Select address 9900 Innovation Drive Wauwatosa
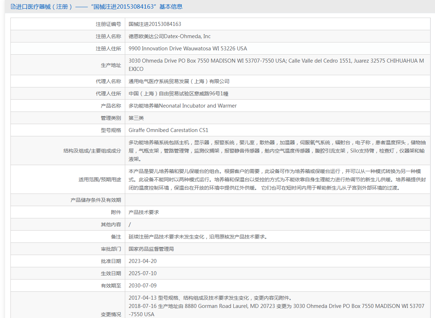Image resolution: width=435 pixels, height=318 pixels. (x=188, y=49)
